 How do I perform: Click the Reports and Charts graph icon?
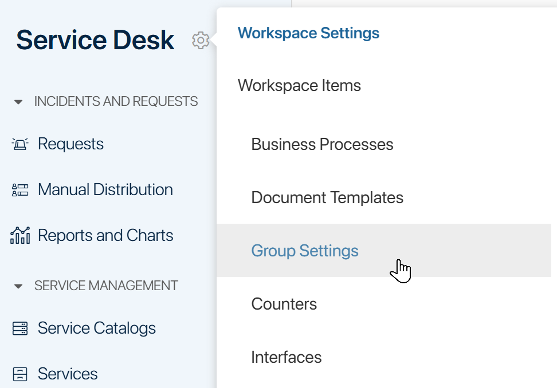click(x=20, y=236)
